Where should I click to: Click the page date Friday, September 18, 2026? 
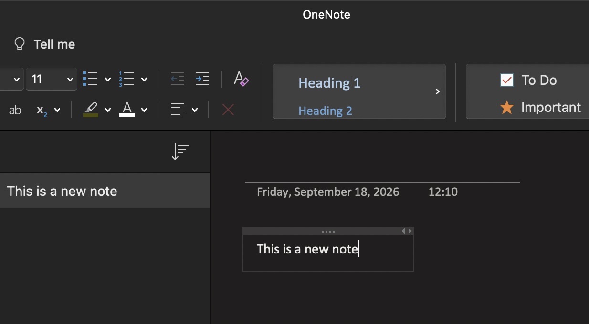[328, 192]
